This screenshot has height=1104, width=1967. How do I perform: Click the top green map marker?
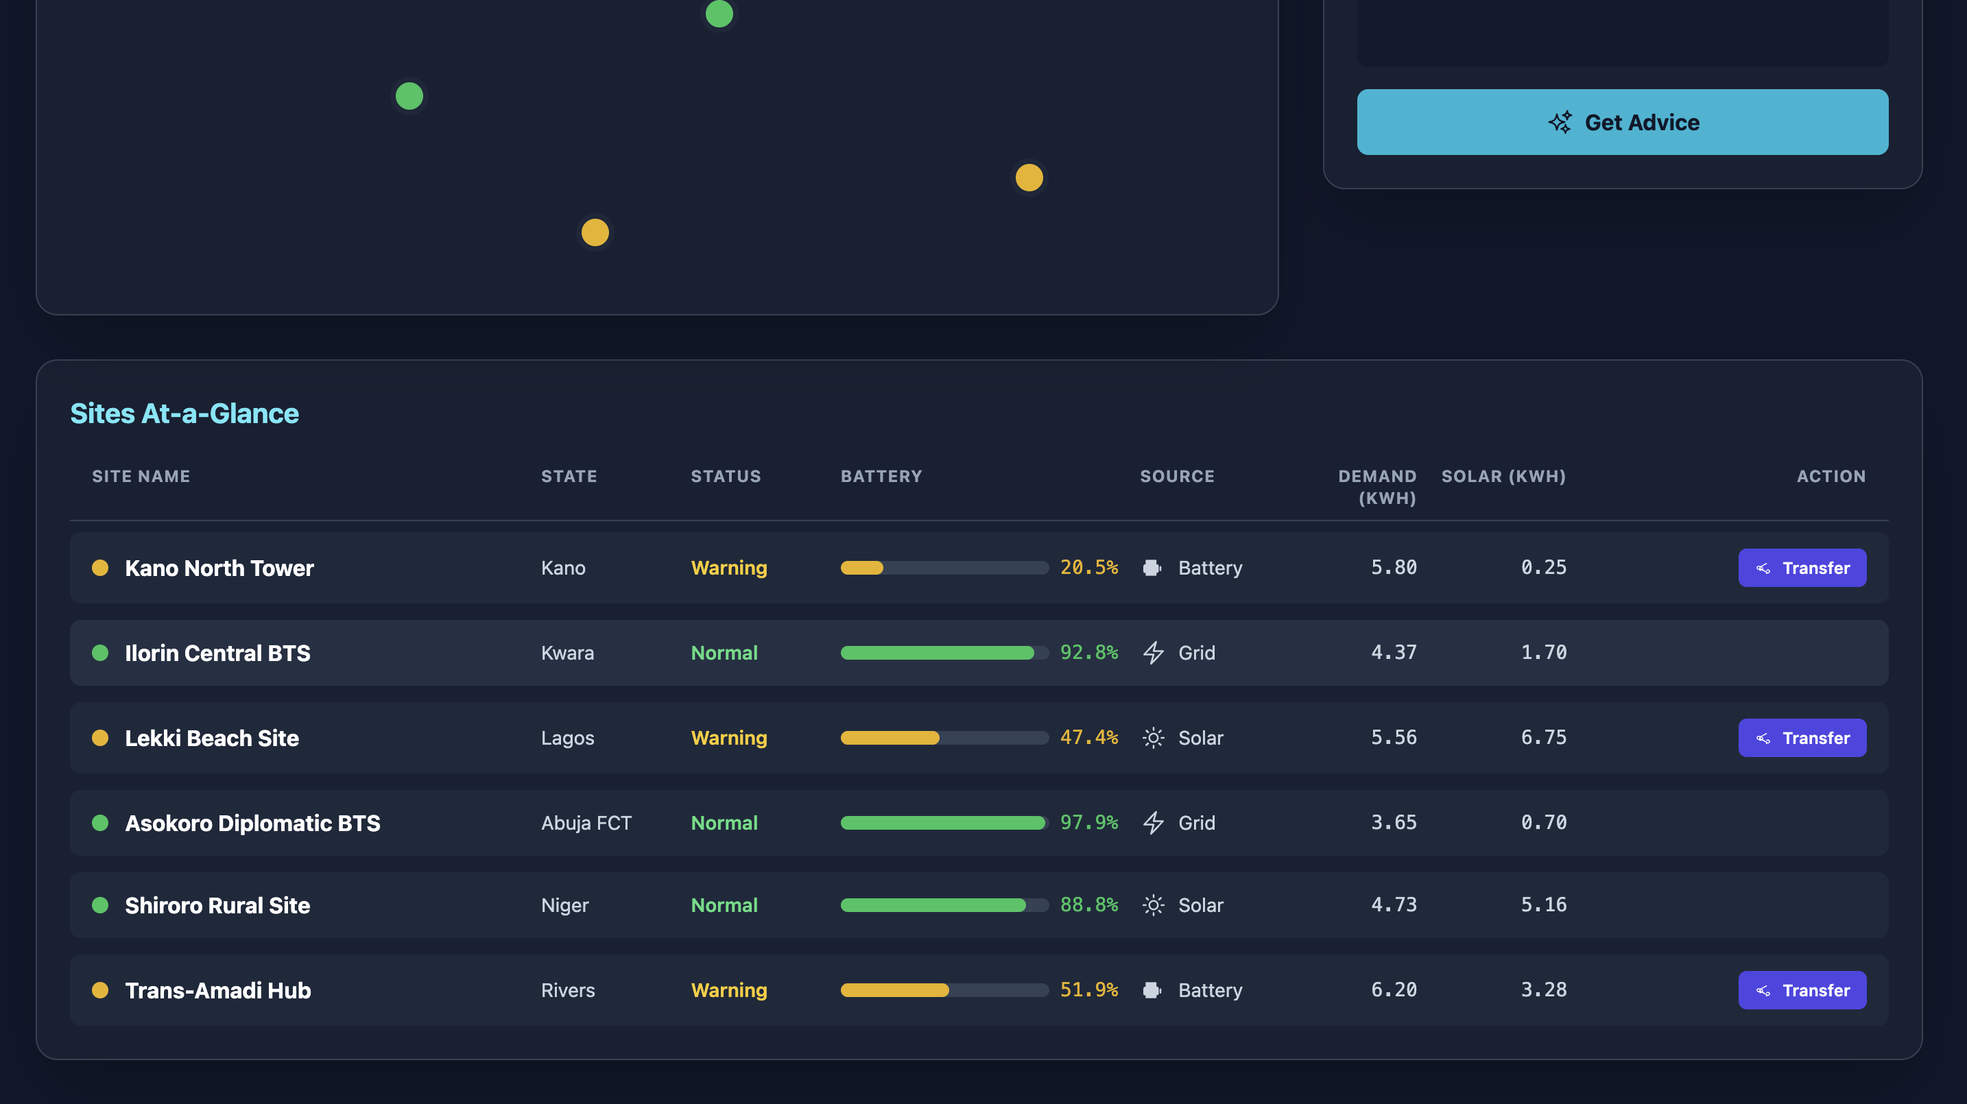719,13
